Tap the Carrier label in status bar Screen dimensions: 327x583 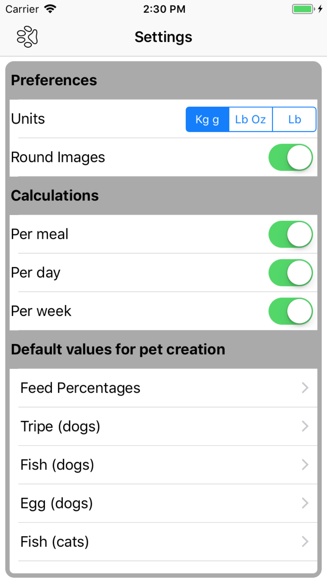[x=22, y=9]
